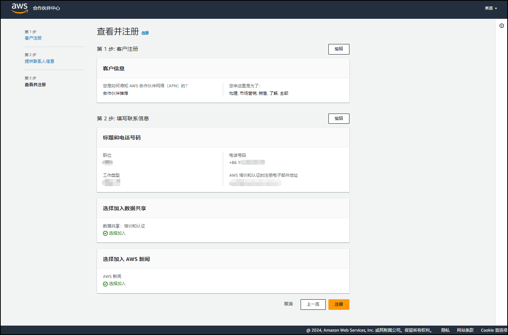Open 隐私 link in footer
508x335 pixels.
tap(445, 330)
